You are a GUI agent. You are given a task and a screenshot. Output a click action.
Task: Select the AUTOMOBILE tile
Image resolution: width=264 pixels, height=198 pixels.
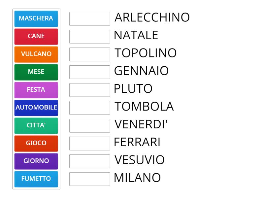tap(36, 108)
